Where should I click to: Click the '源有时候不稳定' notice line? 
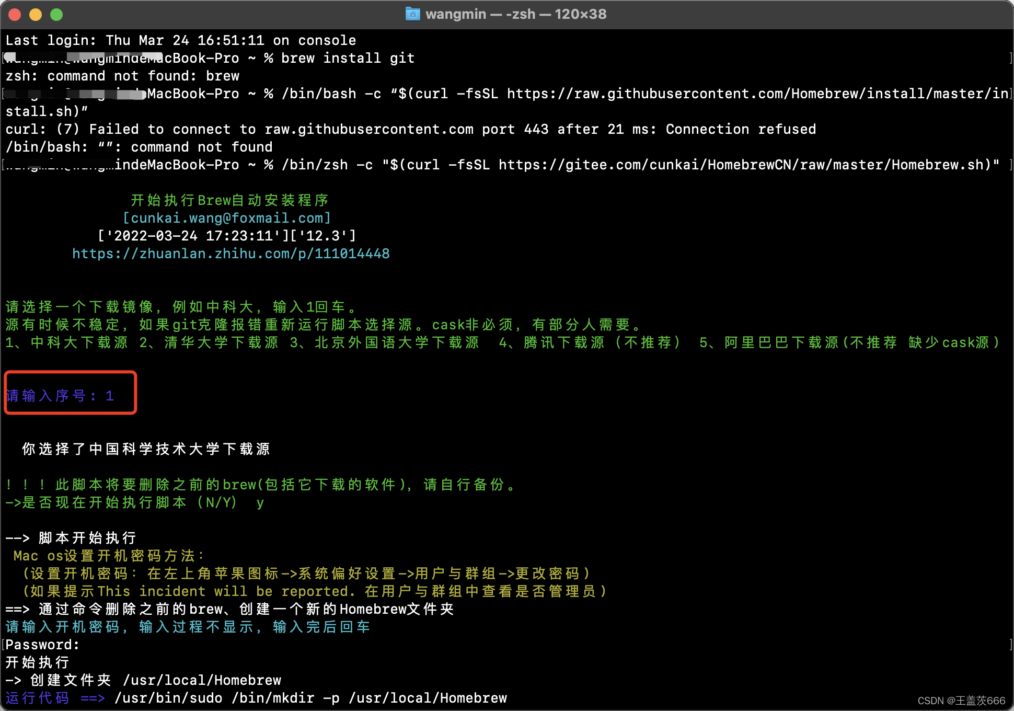pyautogui.click(x=323, y=325)
